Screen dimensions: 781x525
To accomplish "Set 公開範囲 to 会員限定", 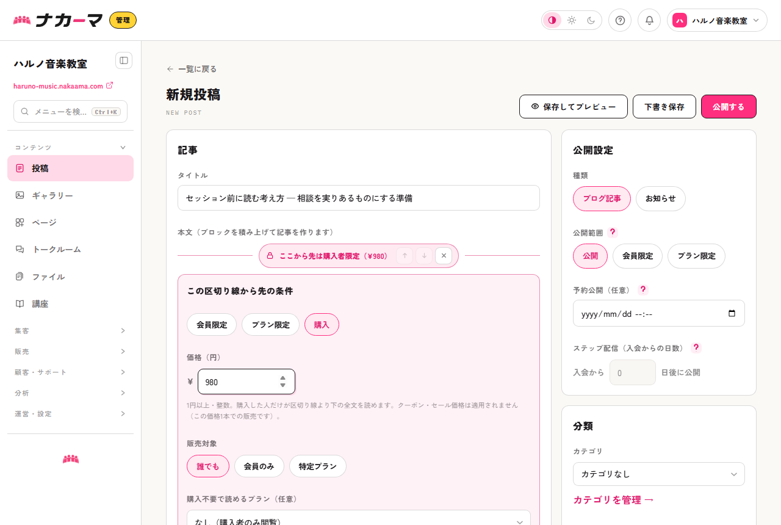I will [x=638, y=256].
